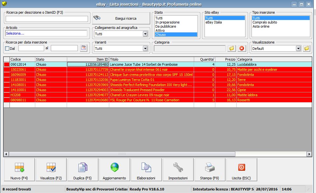
Task: Expand the Visualizzazione Default dropdown
Action: pos(298,49)
